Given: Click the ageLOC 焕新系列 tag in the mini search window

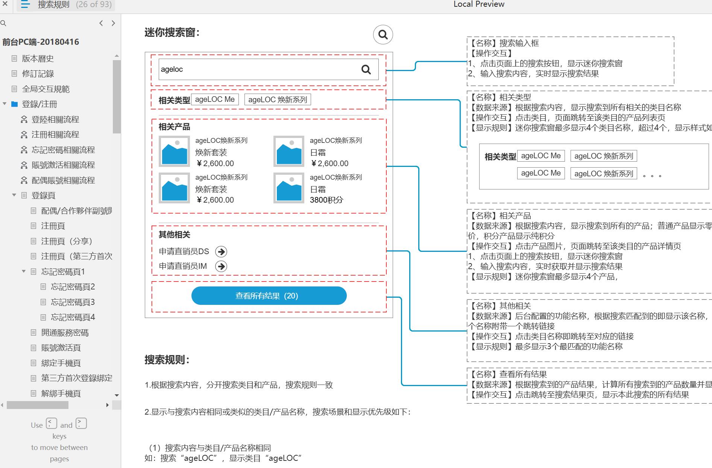Looking at the screenshot, I should click(x=278, y=99).
